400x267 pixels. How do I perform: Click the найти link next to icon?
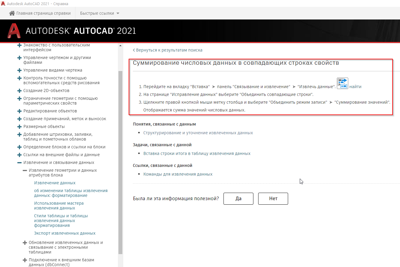355,87
